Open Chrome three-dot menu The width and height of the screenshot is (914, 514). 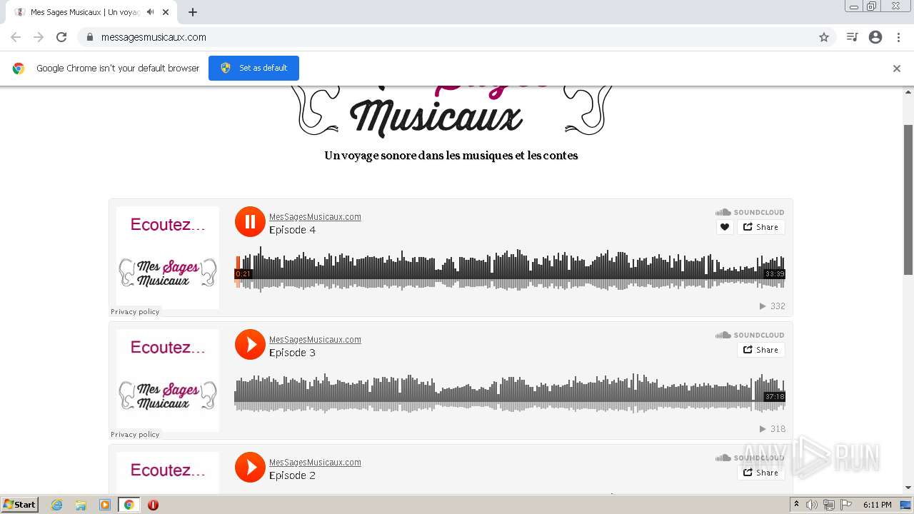pyautogui.click(x=899, y=37)
